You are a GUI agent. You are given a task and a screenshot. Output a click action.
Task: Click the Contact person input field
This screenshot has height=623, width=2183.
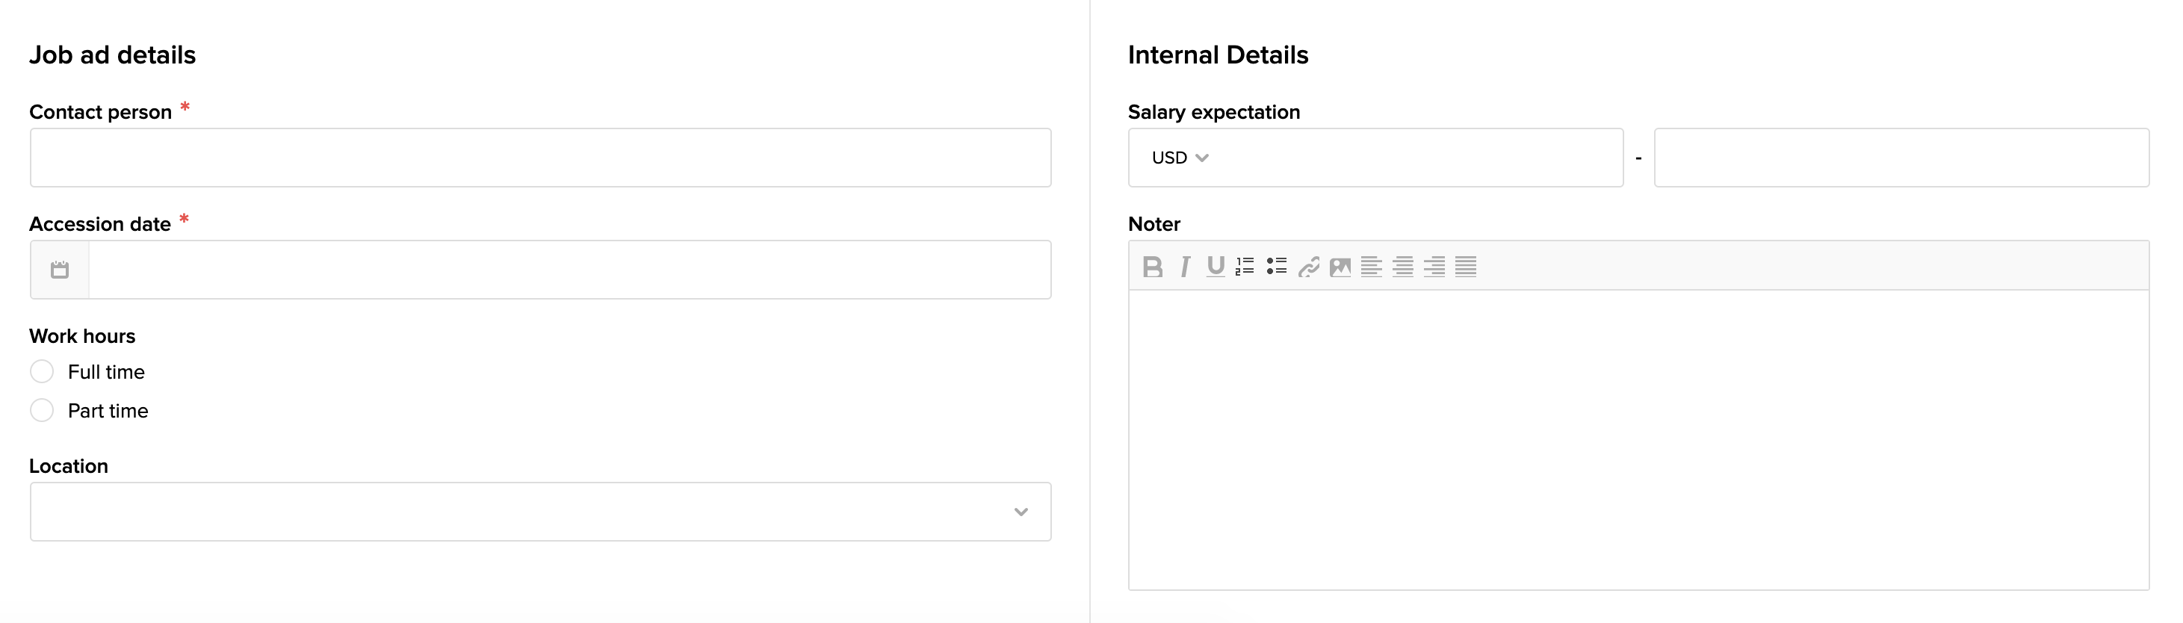tap(540, 158)
